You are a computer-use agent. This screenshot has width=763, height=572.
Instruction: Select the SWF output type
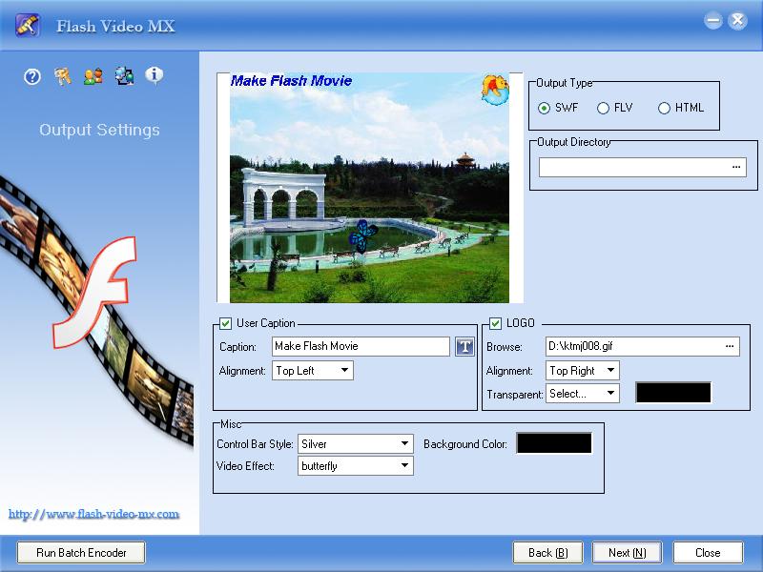pos(545,108)
